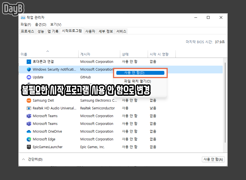The width and height of the screenshot is (246, 180).
Task: Click the Update Discord icon
Action: [x=29, y=77]
